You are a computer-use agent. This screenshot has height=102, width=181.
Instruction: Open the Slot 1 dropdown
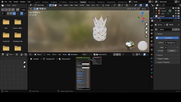tap(87, 54)
